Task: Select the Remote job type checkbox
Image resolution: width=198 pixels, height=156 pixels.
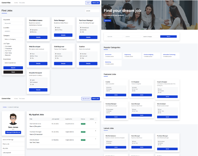Action: (x=4, y=55)
